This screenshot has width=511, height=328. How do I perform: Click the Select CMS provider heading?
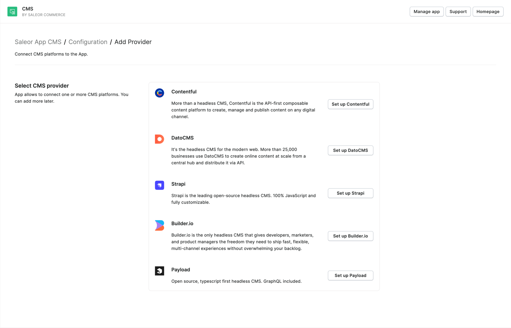pyautogui.click(x=42, y=85)
